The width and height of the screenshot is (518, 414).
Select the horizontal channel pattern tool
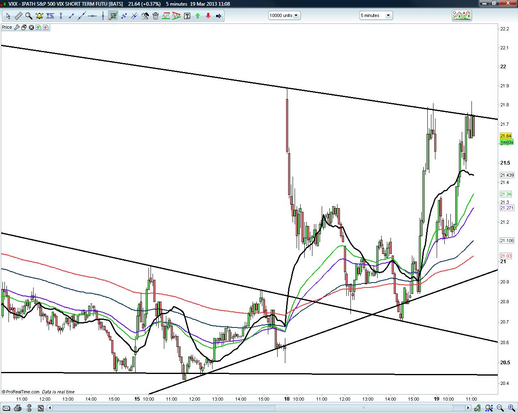tap(166, 16)
